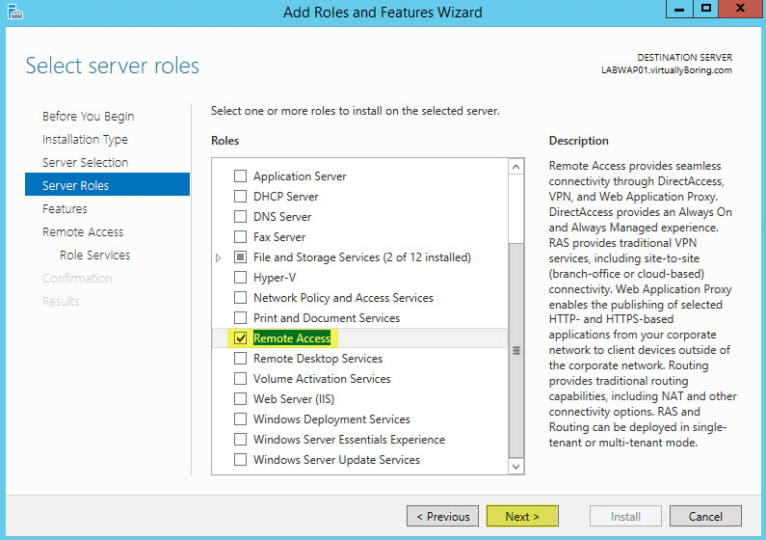This screenshot has width=766, height=540.
Task: Tick the Hyper-V checkbox
Action: [240, 278]
